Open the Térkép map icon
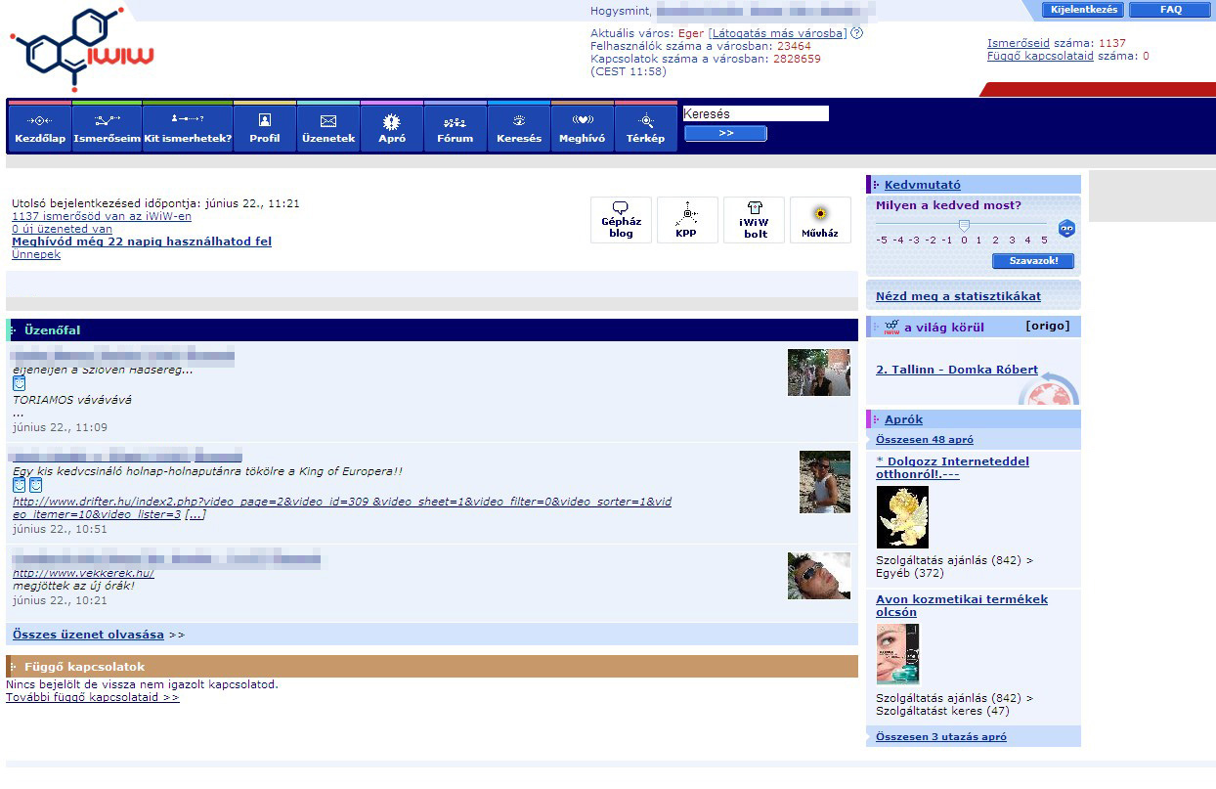The width and height of the screenshot is (1216, 789). click(645, 119)
